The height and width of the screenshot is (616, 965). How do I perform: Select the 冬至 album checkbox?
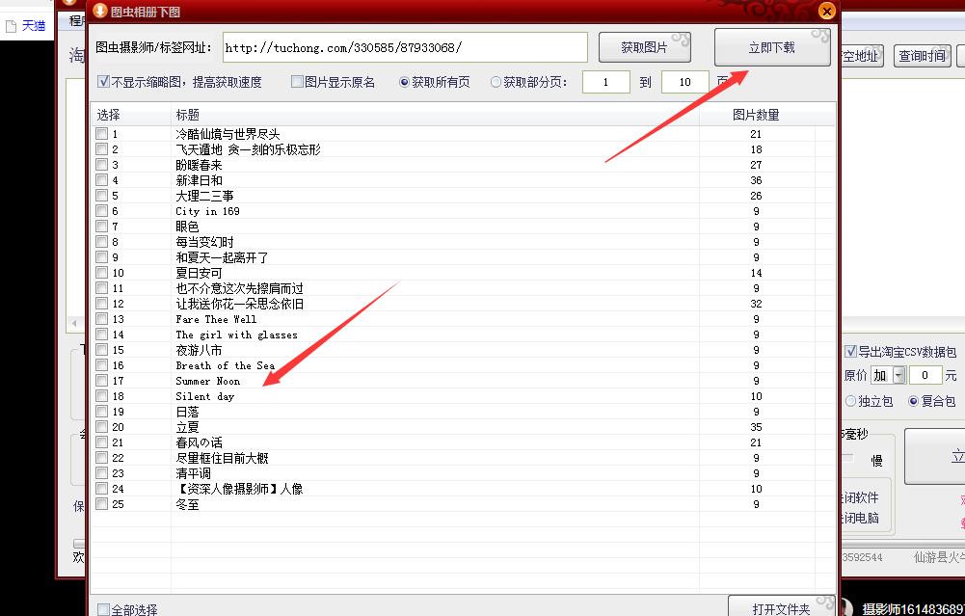click(101, 504)
